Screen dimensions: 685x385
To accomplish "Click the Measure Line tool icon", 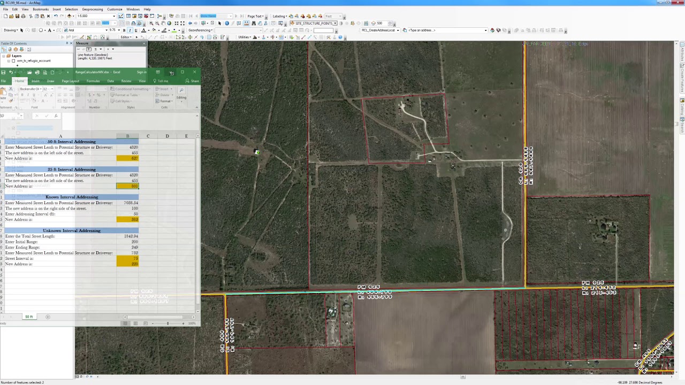I will click(79, 49).
